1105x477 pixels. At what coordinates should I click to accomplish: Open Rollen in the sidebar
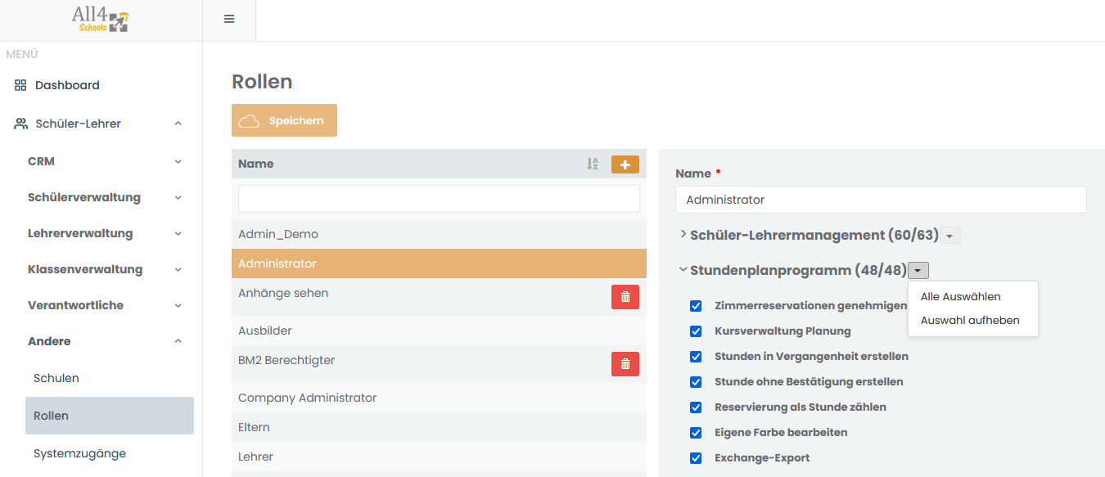coord(110,416)
